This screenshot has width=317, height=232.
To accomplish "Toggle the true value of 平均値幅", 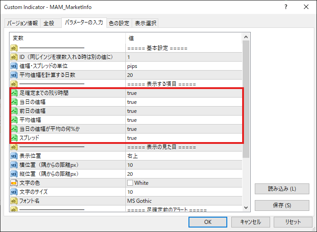I will tap(184, 120).
